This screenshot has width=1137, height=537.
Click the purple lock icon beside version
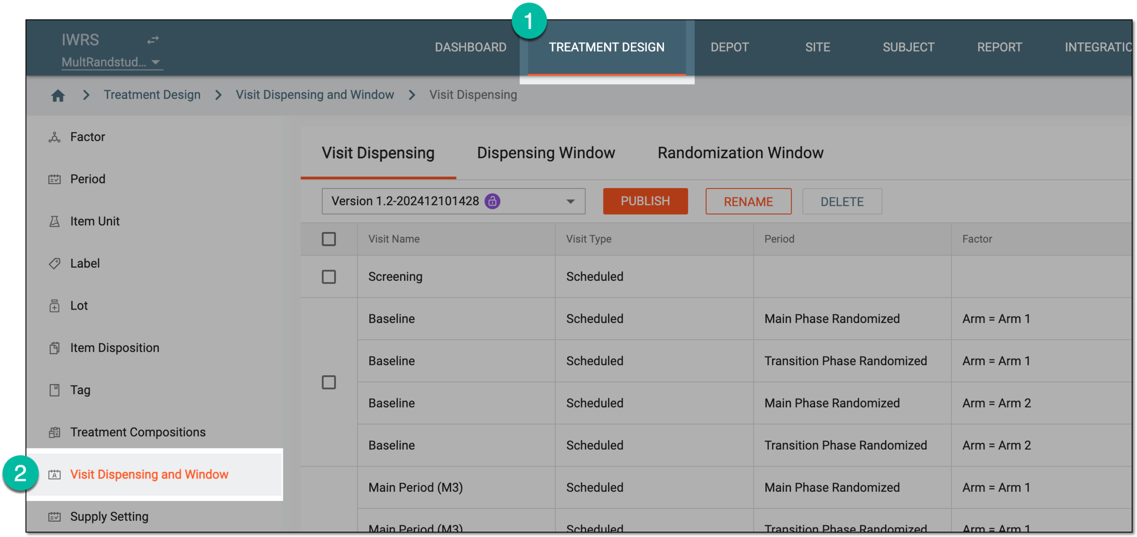pos(493,201)
